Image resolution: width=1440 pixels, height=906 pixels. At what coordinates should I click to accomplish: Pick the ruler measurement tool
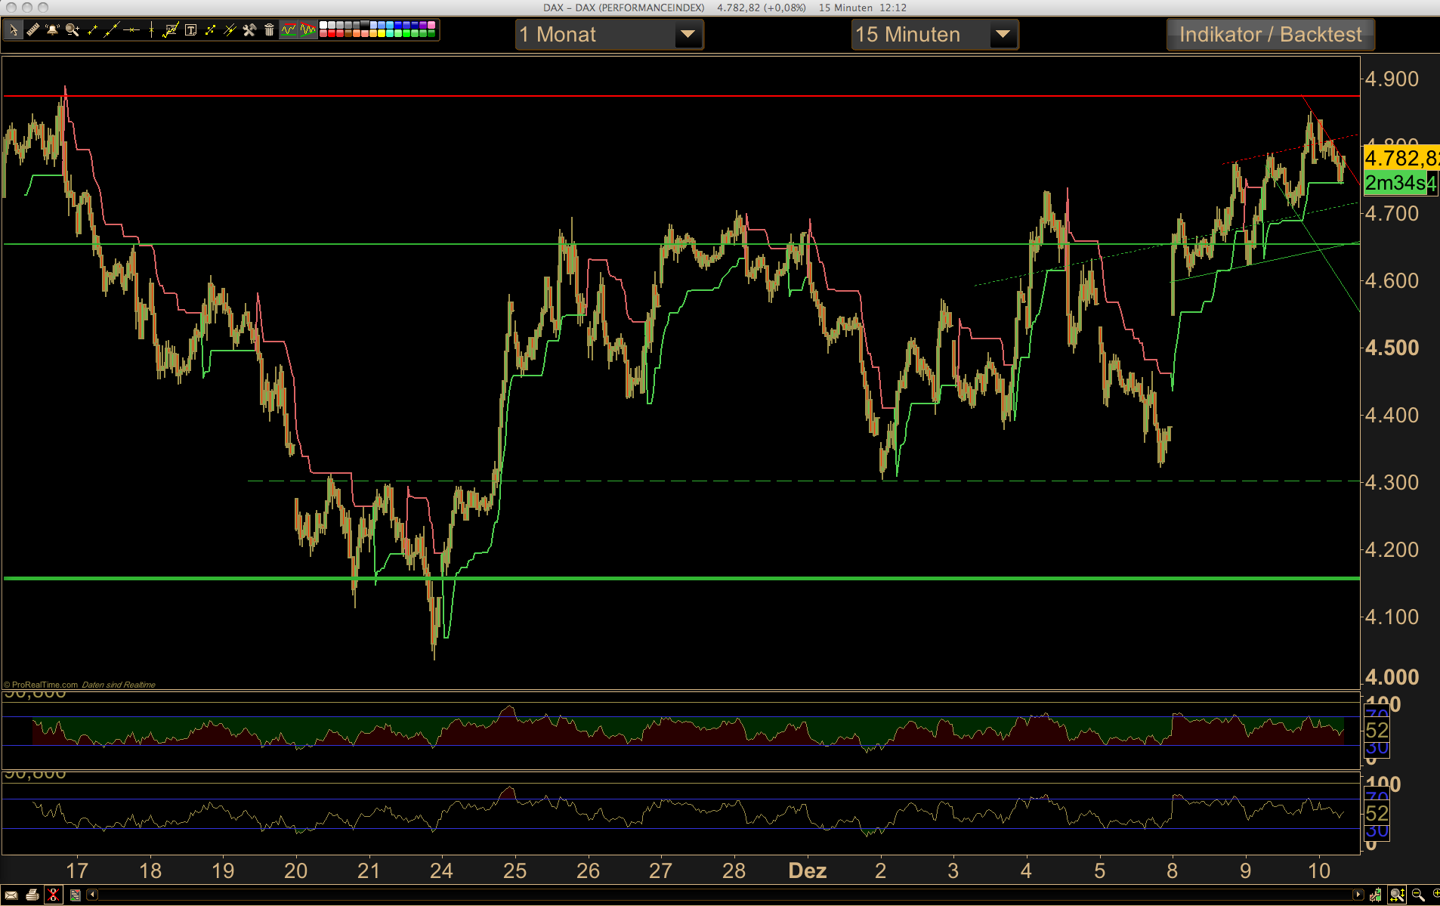33,30
